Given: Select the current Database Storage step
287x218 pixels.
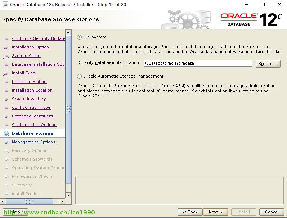Looking at the screenshot, I should 32,133.
